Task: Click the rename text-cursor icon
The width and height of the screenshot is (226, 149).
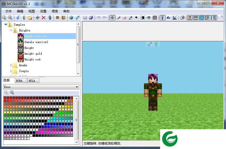Action: (x=38, y=18)
